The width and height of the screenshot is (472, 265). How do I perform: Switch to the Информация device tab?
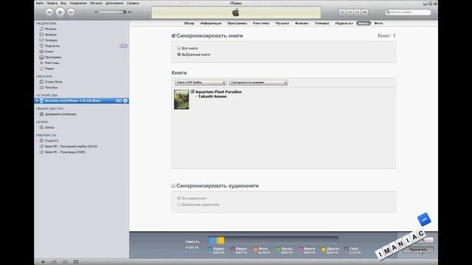[211, 23]
